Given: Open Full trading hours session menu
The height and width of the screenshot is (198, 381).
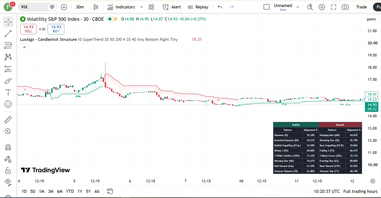Looking at the screenshot, I should coord(360,191).
